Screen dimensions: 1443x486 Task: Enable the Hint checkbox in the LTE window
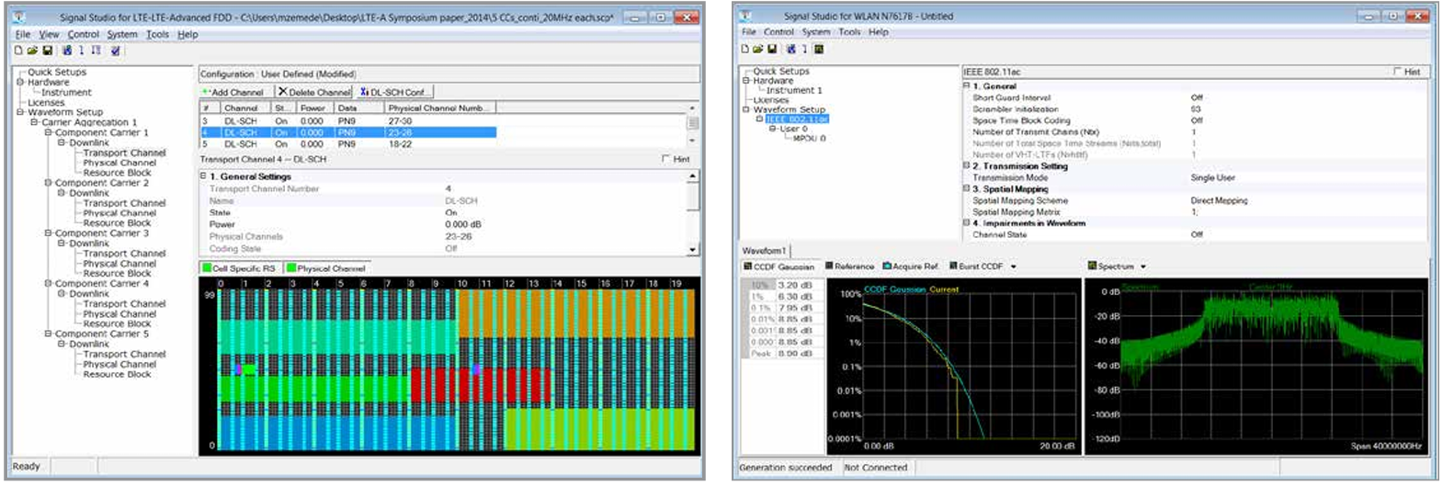(666, 159)
